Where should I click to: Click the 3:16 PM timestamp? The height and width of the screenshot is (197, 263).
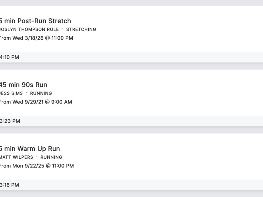click(9, 185)
